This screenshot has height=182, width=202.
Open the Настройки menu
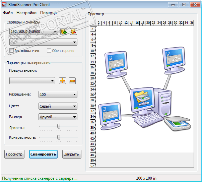tap(26, 13)
